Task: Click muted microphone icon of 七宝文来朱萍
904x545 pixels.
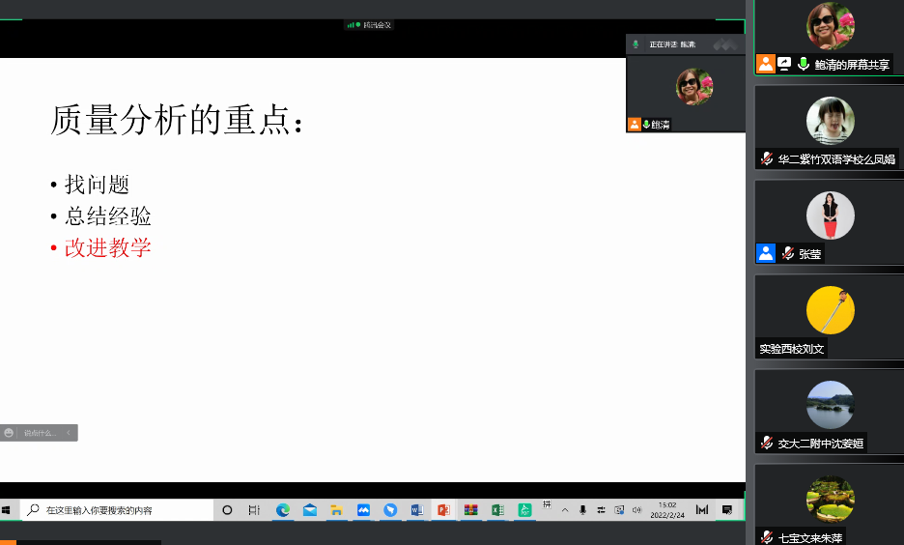Action: tap(766, 537)
